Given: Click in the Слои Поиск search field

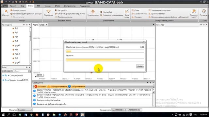Looking at the screenshot, I should (21, 71).
